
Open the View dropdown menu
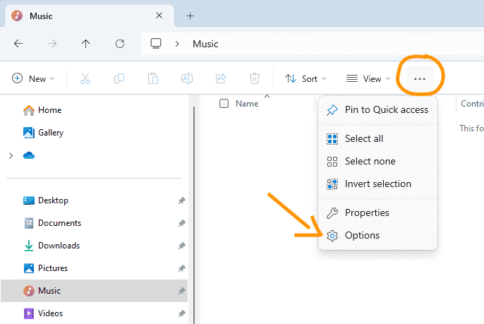click(x=368, y=78)
